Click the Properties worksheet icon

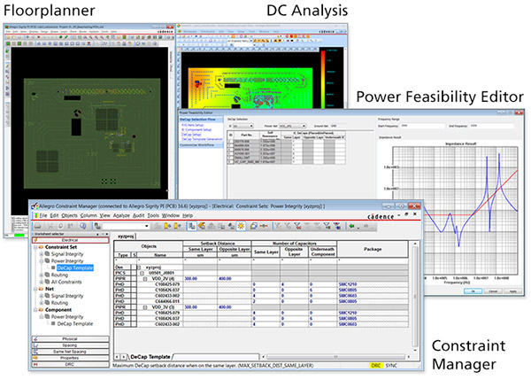point(36,358)
